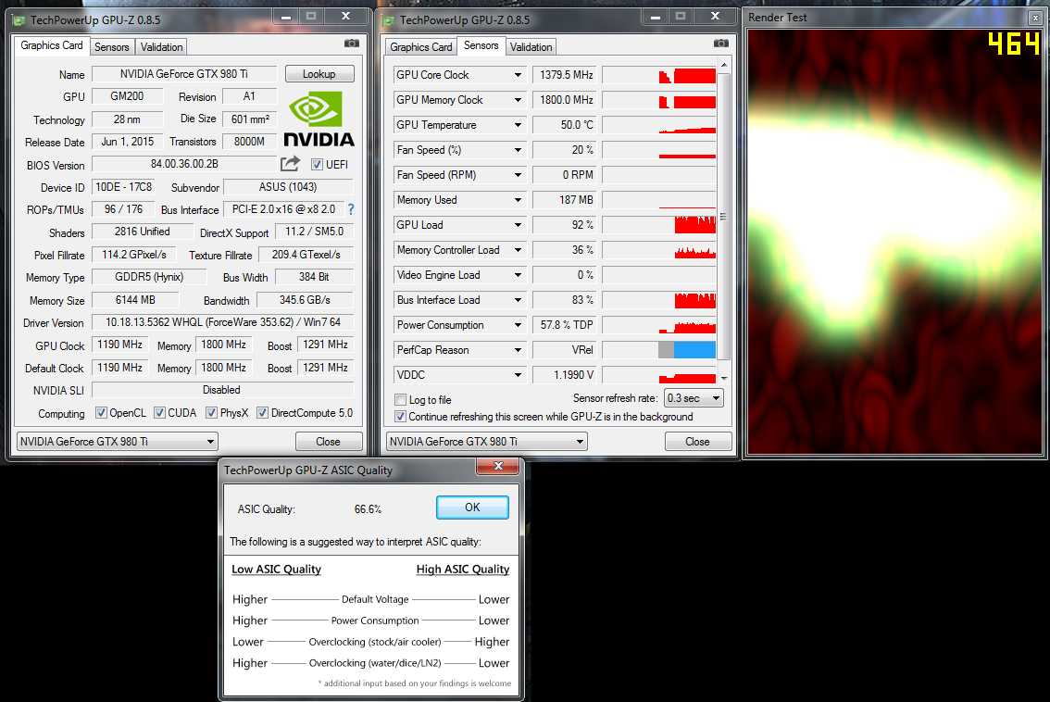The width and height of the screenshot is (1050, 702).
Task: Open GPU selector dropdown in Sensors window
Action: tap(487, 442)
